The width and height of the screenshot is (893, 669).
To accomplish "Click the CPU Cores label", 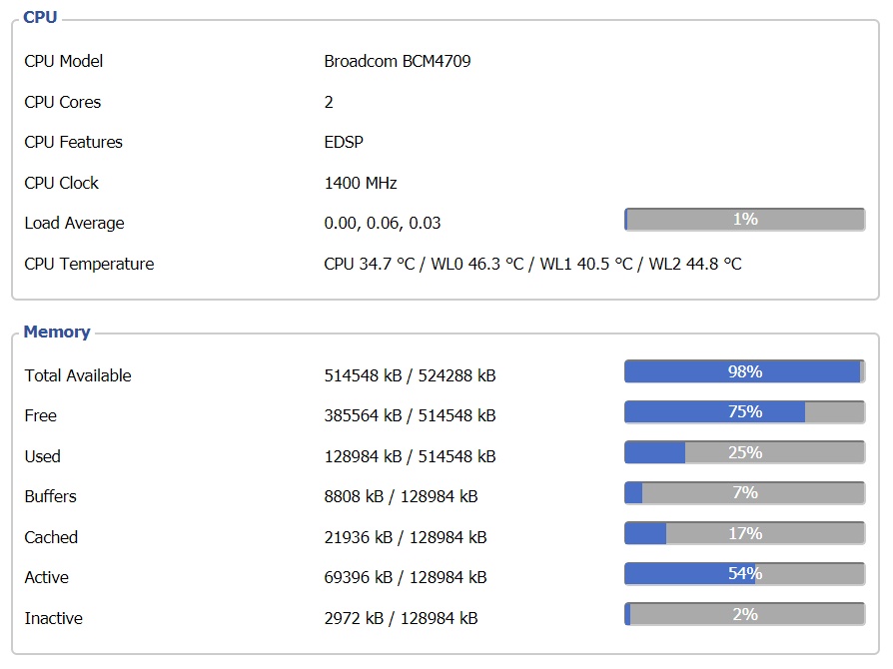I will coord(63,102).
